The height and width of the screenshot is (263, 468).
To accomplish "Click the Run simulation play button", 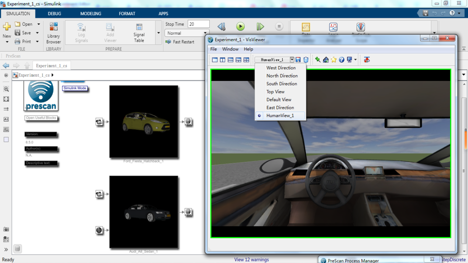I will 241,27.
